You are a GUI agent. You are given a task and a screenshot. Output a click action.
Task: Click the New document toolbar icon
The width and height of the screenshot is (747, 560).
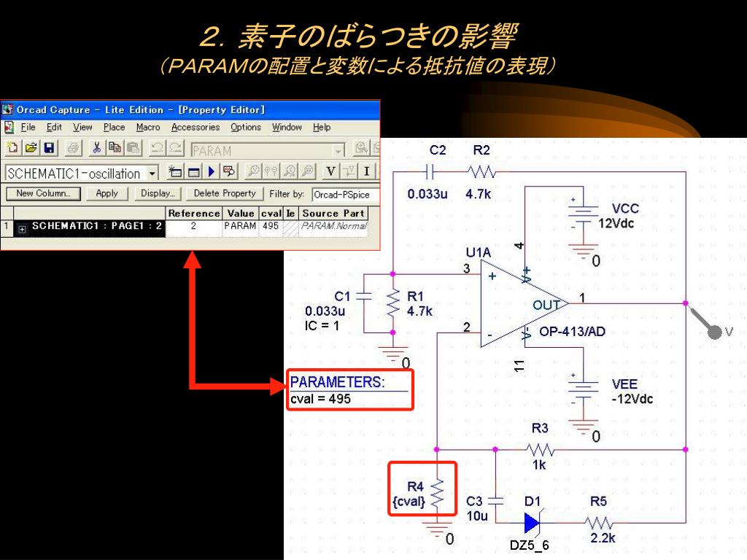coord(12,148)
